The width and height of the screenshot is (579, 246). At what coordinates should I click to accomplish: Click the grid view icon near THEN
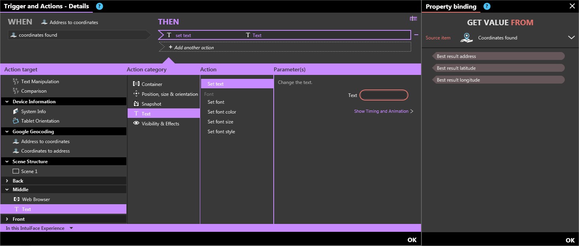[413, 19]
